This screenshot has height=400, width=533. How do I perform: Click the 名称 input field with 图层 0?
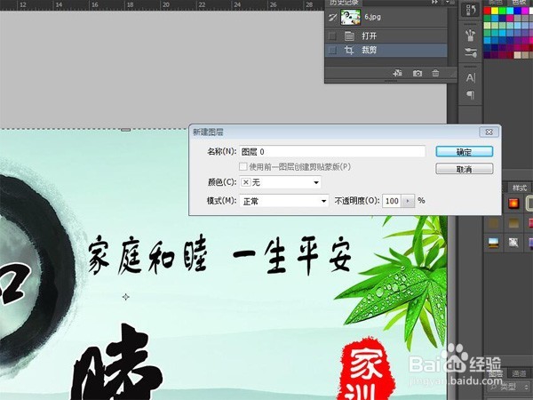coord(332,152)
